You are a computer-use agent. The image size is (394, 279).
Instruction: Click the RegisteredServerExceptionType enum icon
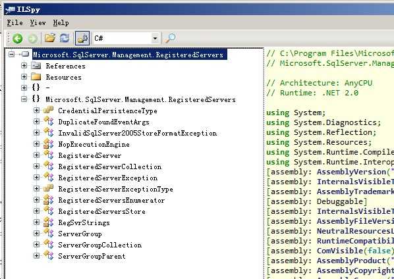(48, 188)
